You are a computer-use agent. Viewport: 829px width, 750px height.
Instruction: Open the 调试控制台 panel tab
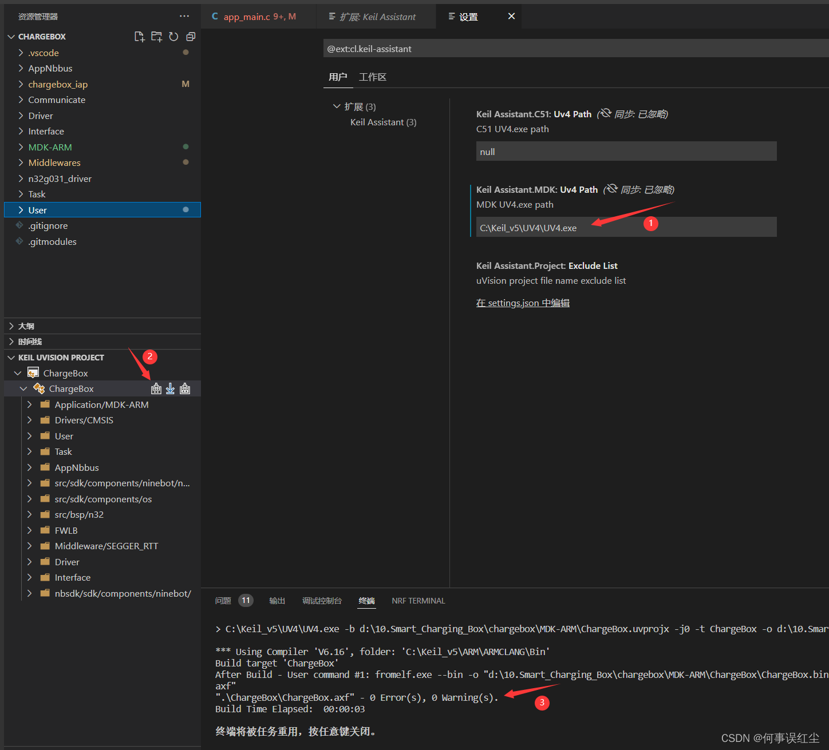point(322,601)
